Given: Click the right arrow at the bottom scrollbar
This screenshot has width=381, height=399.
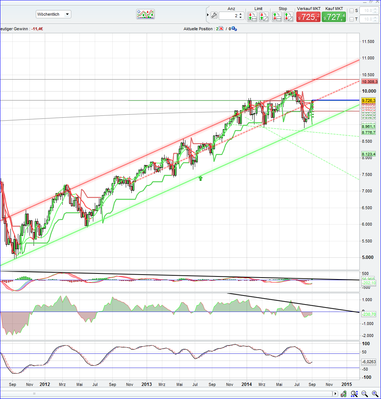Looking at the screenshot, I should 335,393.
